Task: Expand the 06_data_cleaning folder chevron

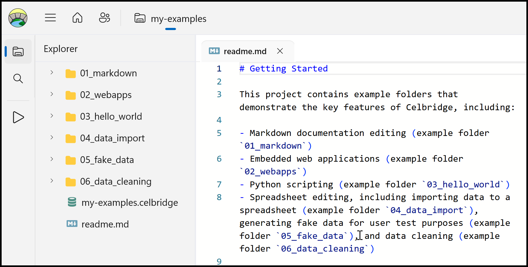Action: [52, 181]
